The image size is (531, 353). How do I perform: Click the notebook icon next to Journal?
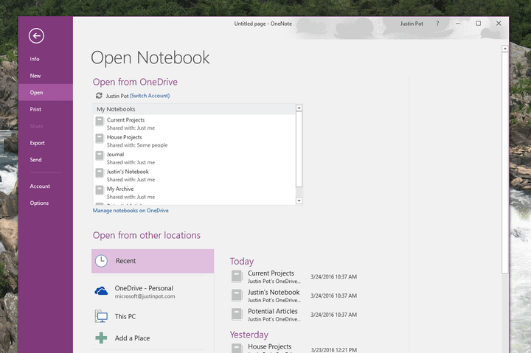coord(100,155)
